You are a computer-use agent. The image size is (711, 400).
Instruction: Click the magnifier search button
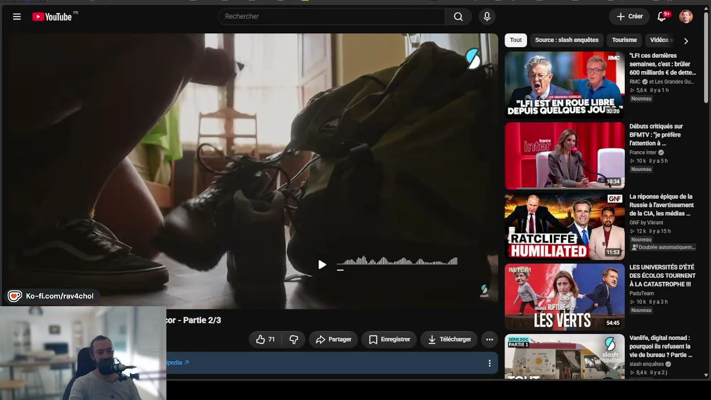[x=458, y=17]
